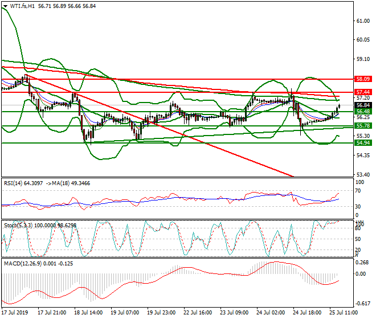376x319 pixels.
Task: Click the 55.30 price scale value
Action: point(363,136)
